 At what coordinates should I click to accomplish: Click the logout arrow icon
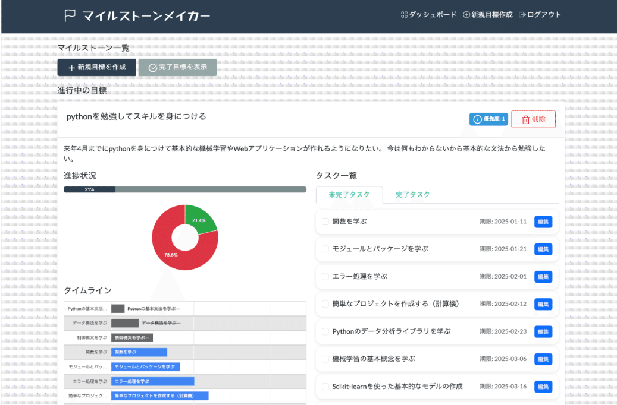522,15
